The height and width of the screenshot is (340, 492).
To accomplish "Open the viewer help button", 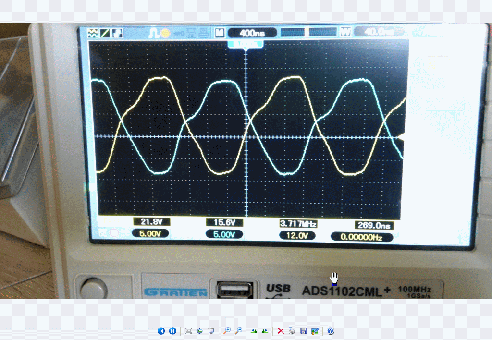I will (331, 331).
